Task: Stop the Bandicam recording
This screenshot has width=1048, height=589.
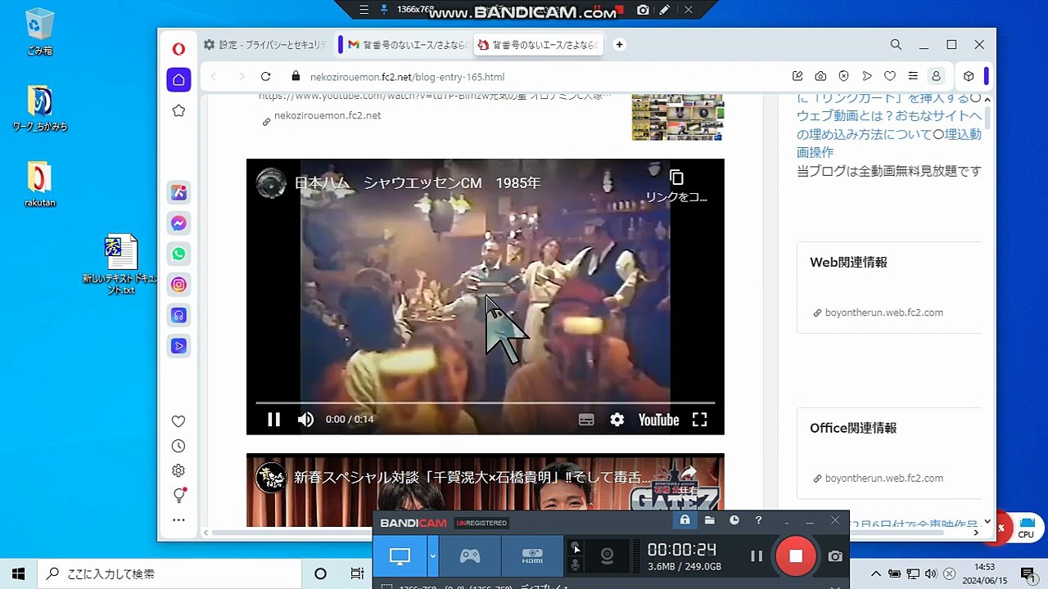Action: (x=796, y=556)
